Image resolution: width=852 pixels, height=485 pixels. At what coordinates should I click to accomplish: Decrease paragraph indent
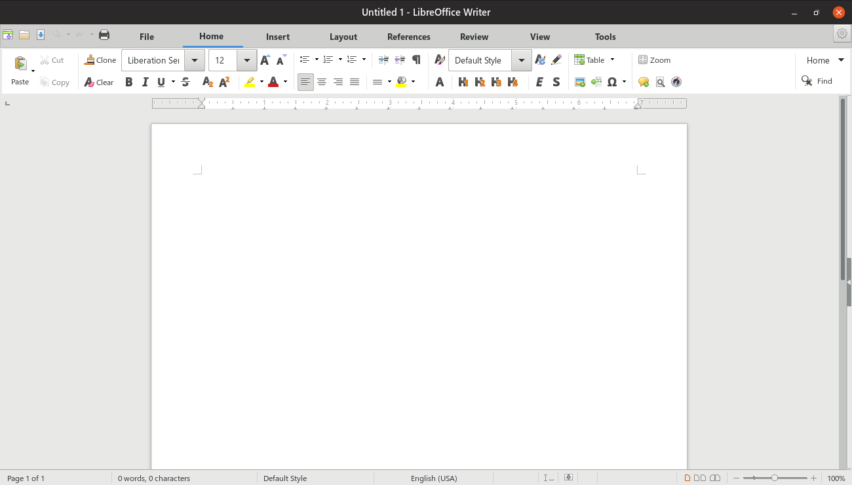(x=400, y=60)
